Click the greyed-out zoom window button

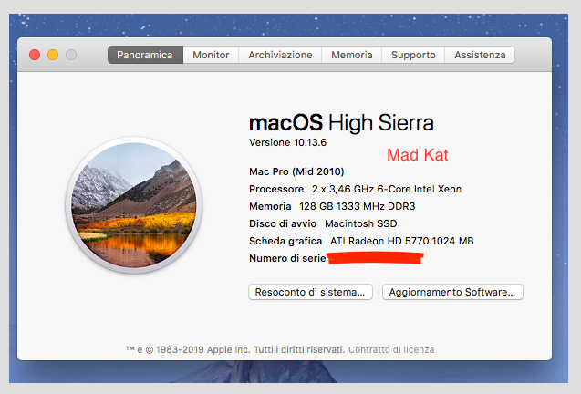click(71, 55)
